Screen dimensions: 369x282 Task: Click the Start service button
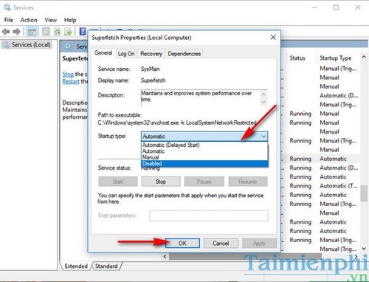pos(118,182)
